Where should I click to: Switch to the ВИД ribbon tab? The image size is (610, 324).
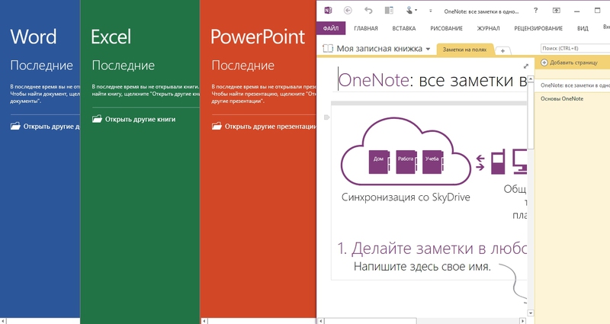pyautogui.click(x=583, y=28)
